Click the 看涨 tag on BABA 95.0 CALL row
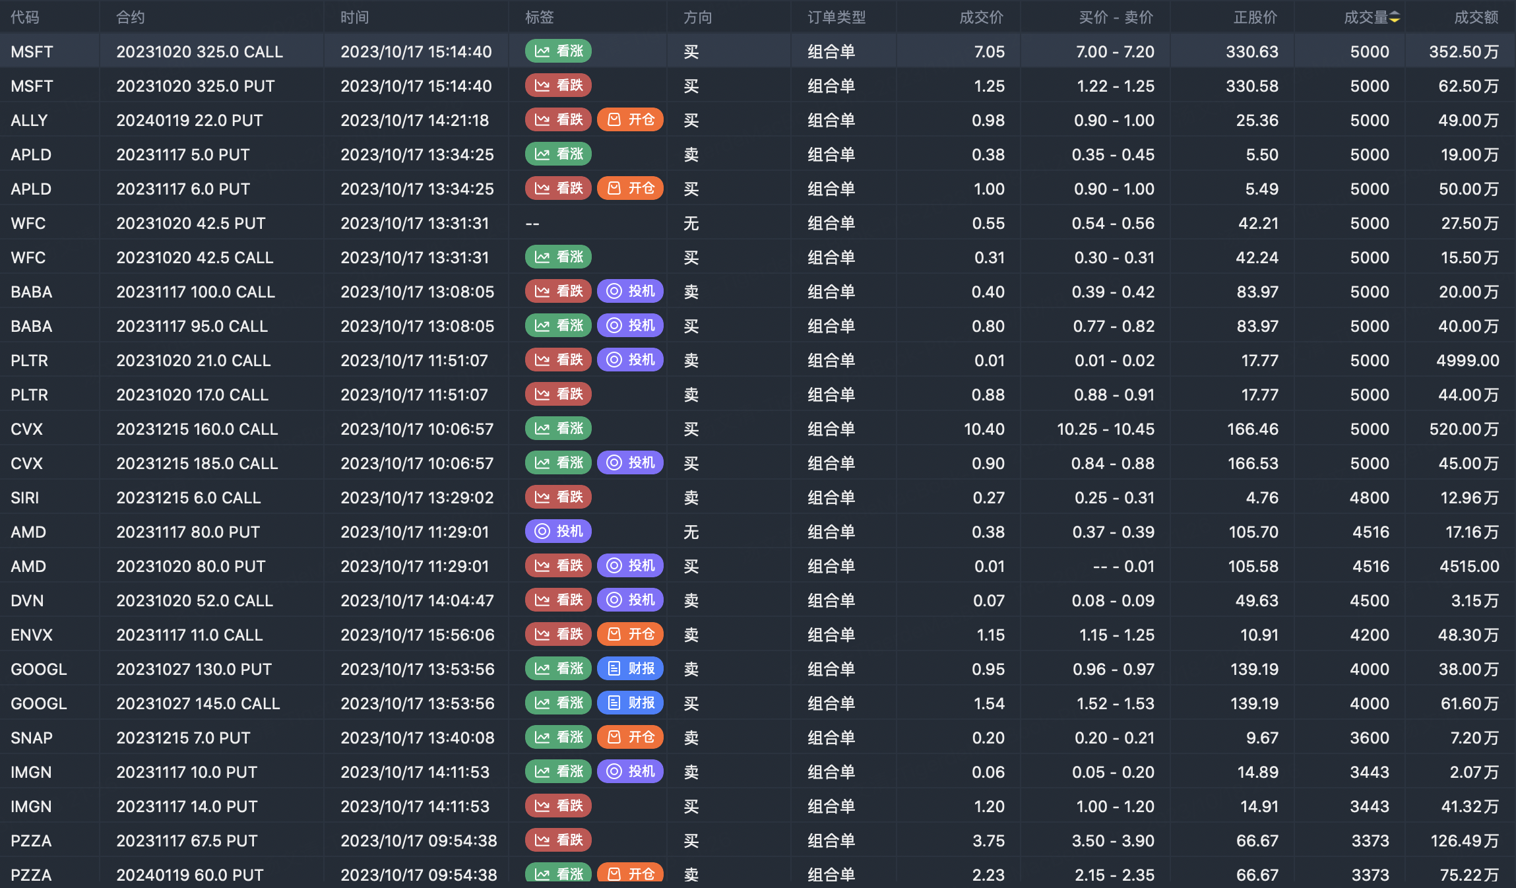This screenshot has height=888, width=1516. 558,325
